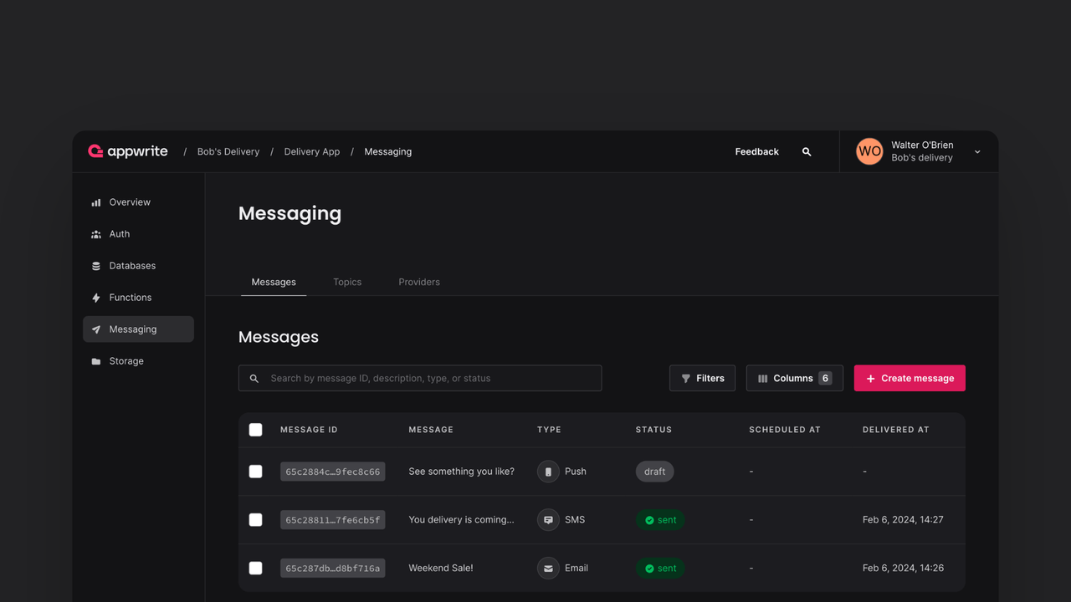1071x602 pixels.
Task: Expand Walter O'Brien account menu chevron
Action: pos(977,152)
